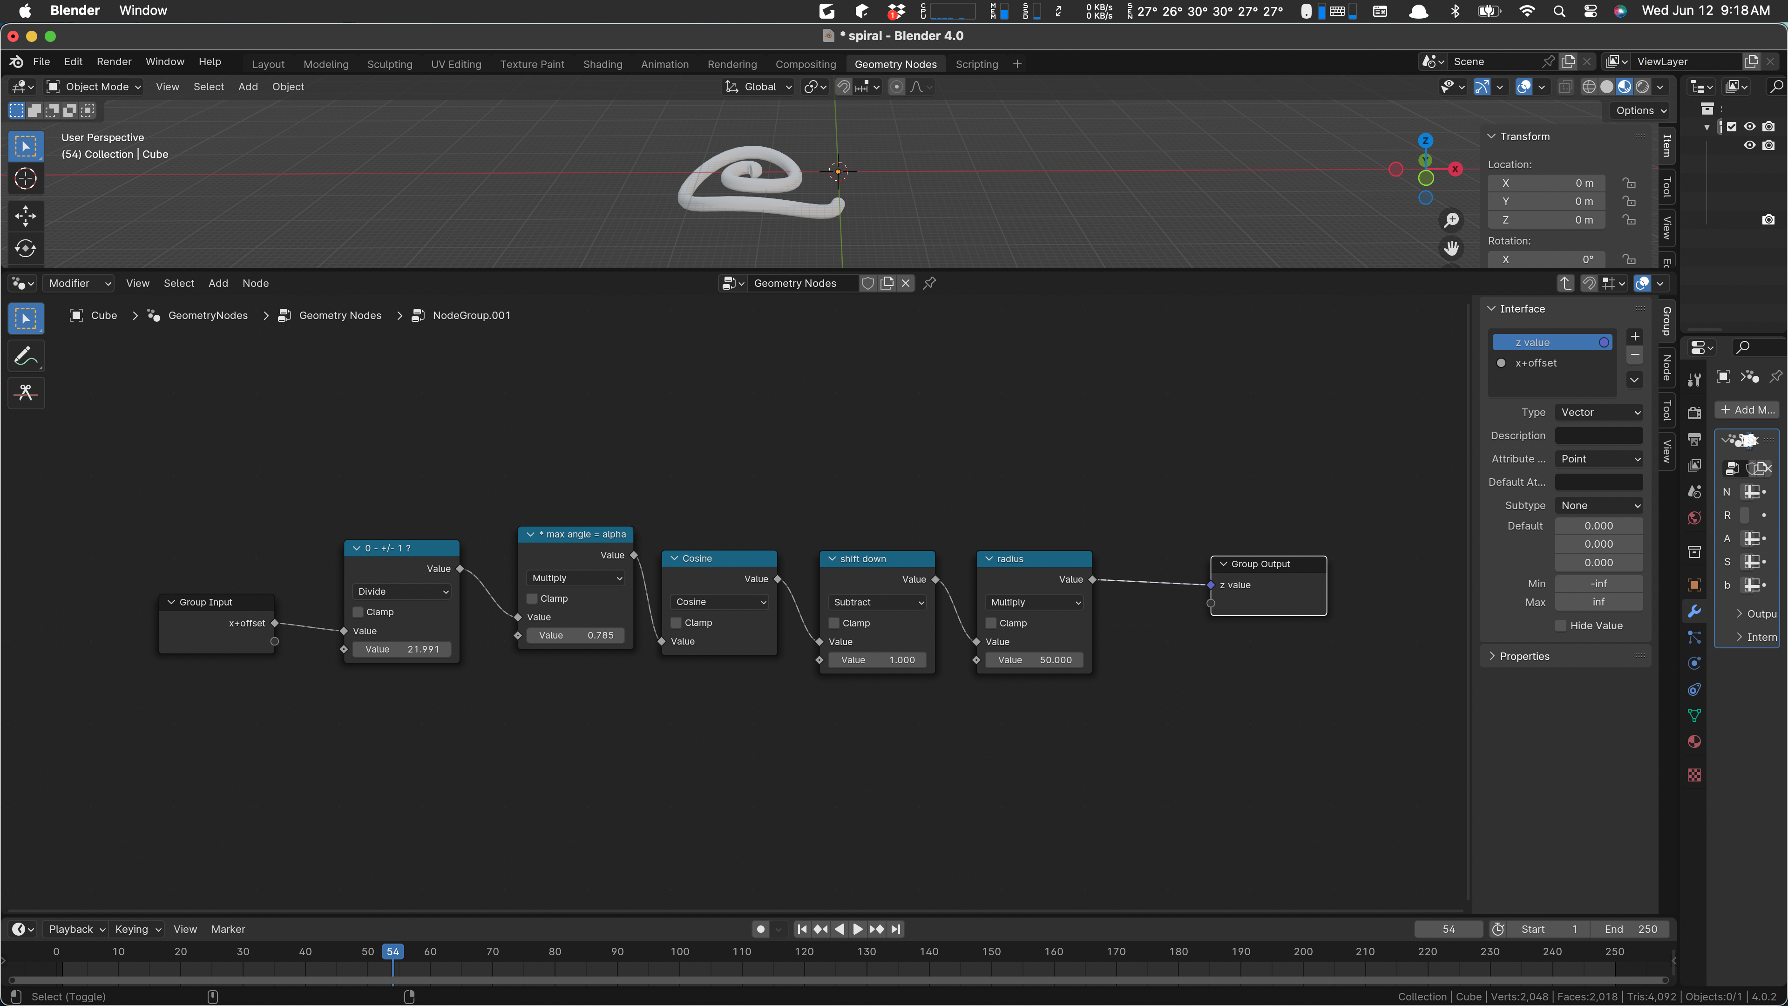Open Material properties sphere tab
This screenshot has width=1788, height=1006.
[x=1694, y=741]
